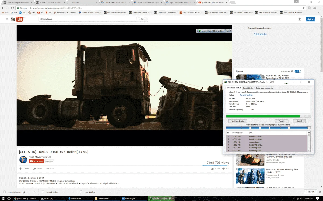Open the $70,000 iPhone video thumbnail
This screenshot has height=201, width=323.
250,160
